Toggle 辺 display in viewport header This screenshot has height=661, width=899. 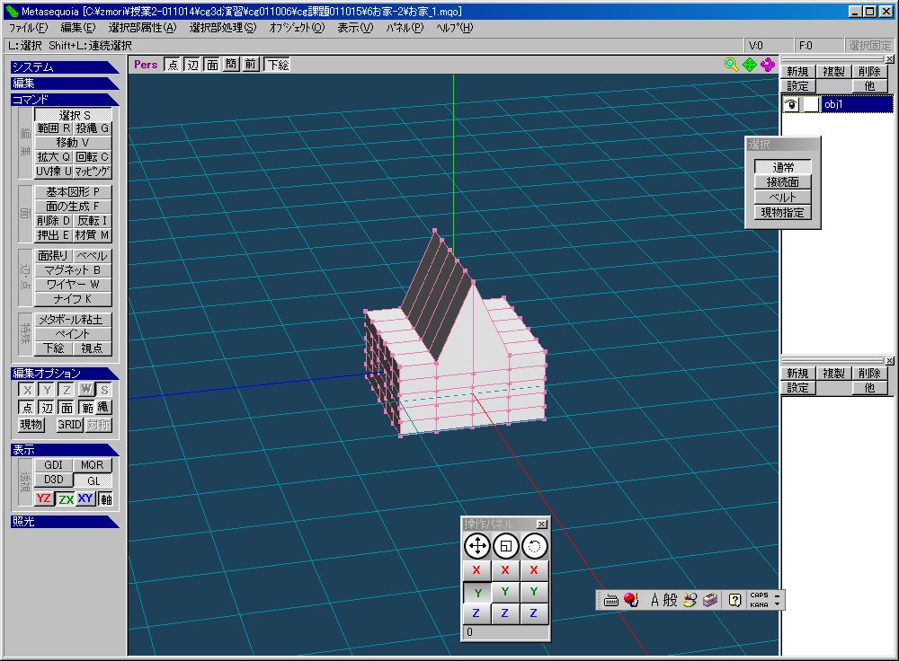coord(192,65)
